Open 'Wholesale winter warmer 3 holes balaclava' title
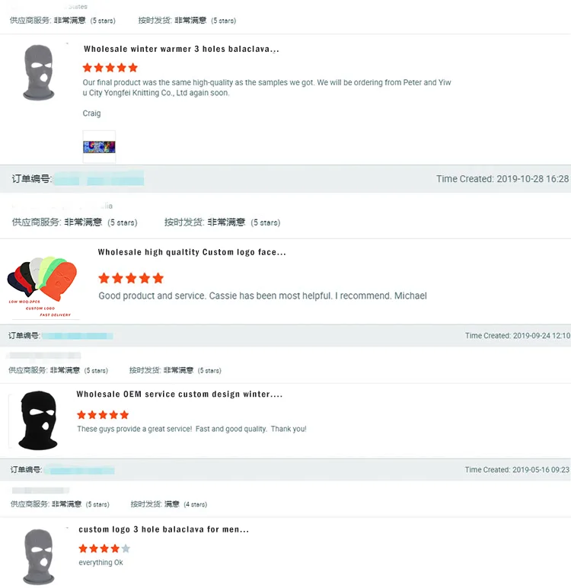 tap(181, 49)
